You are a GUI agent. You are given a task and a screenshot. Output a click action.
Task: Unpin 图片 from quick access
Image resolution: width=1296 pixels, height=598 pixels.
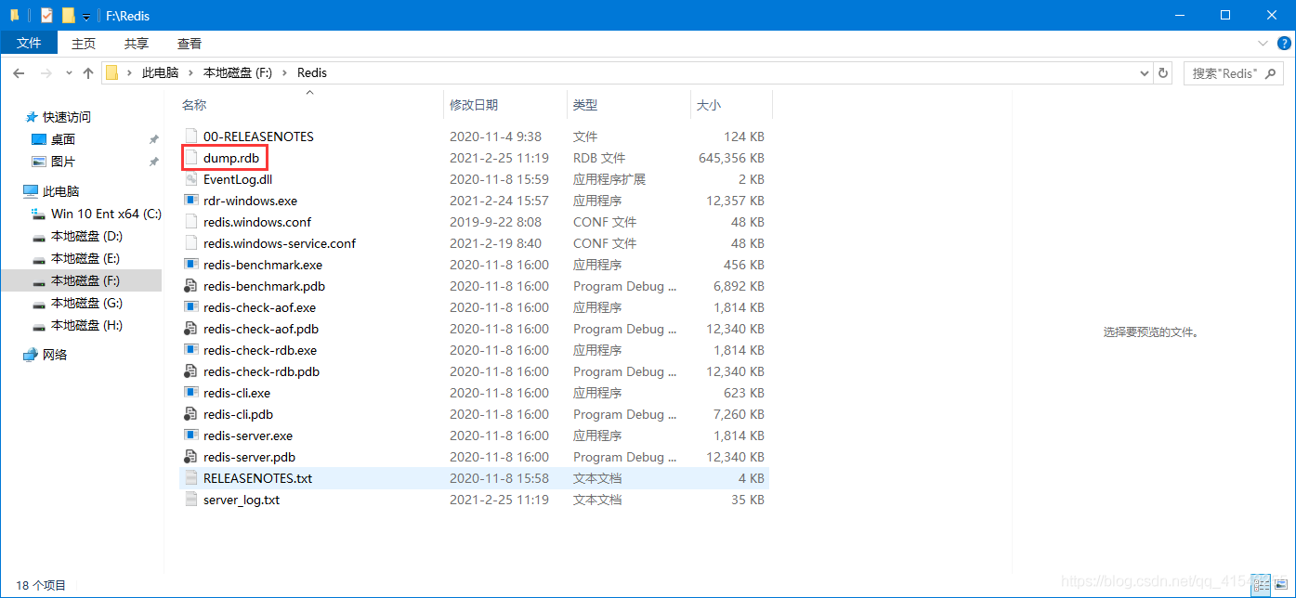coord(153,161)
